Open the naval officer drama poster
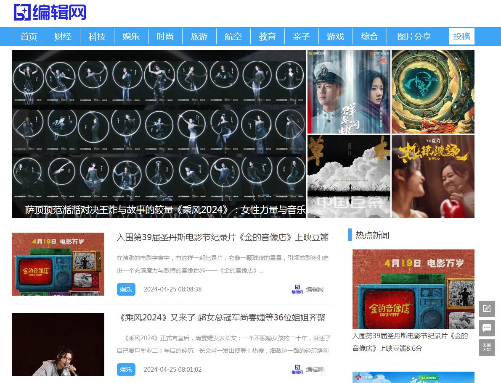 (x=349, y=92)
